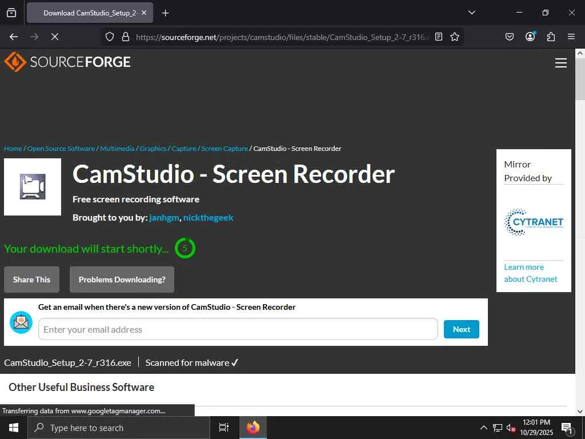Click the Share This button

[x=32, y=280]
